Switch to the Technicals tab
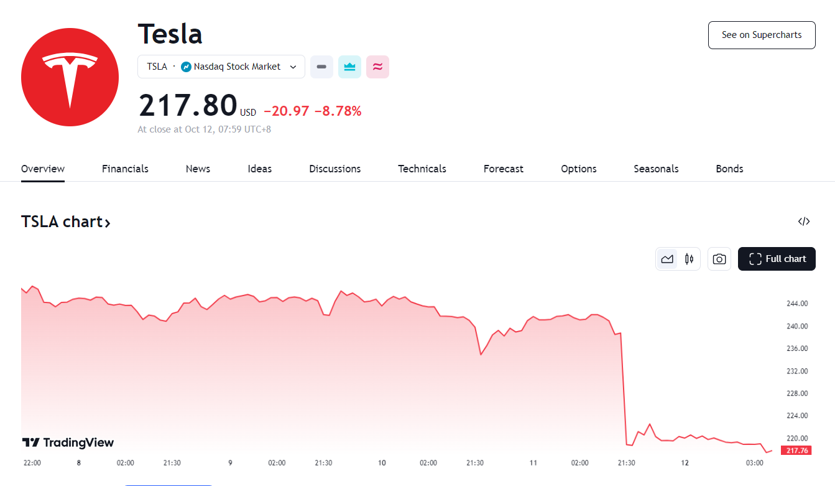Screen dimensions: 835x486 click(x=422, y=169)
